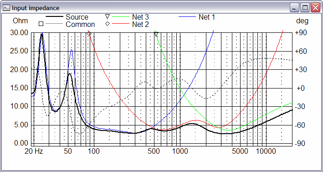The height and width of the screenshot is (172, 323).
Task: Maximize the Input impedance window
Action: pyautogui.click(x=305, y=8)
